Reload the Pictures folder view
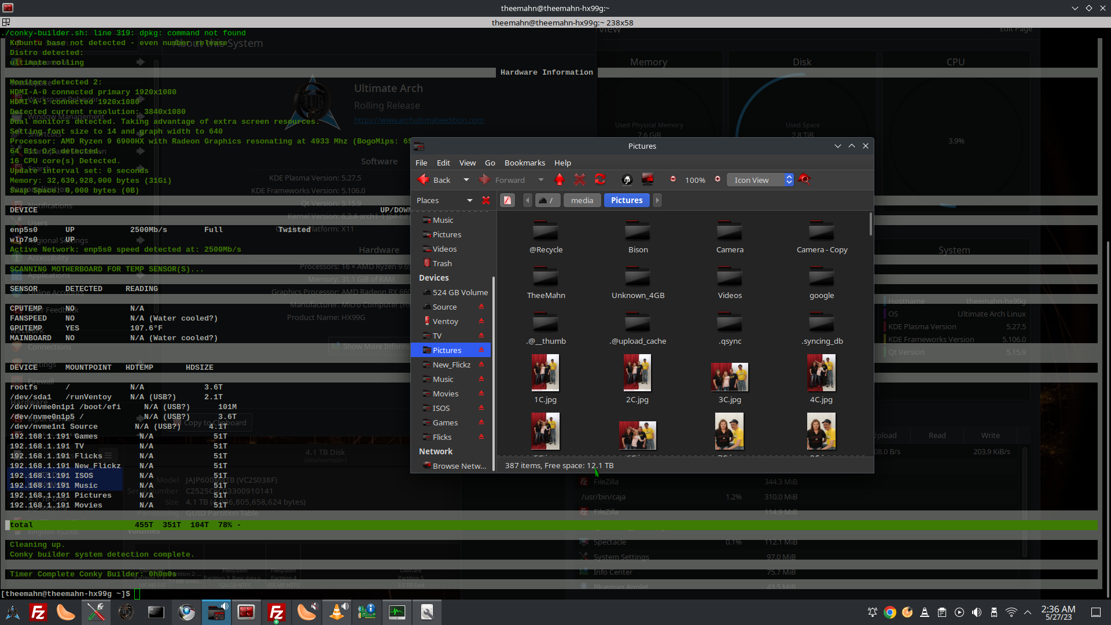This screenshot has width=1111, height=625. tap(600, 180)
